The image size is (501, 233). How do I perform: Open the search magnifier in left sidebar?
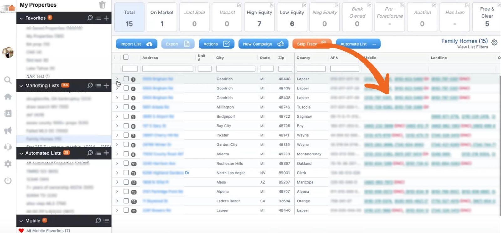[8, 80]
